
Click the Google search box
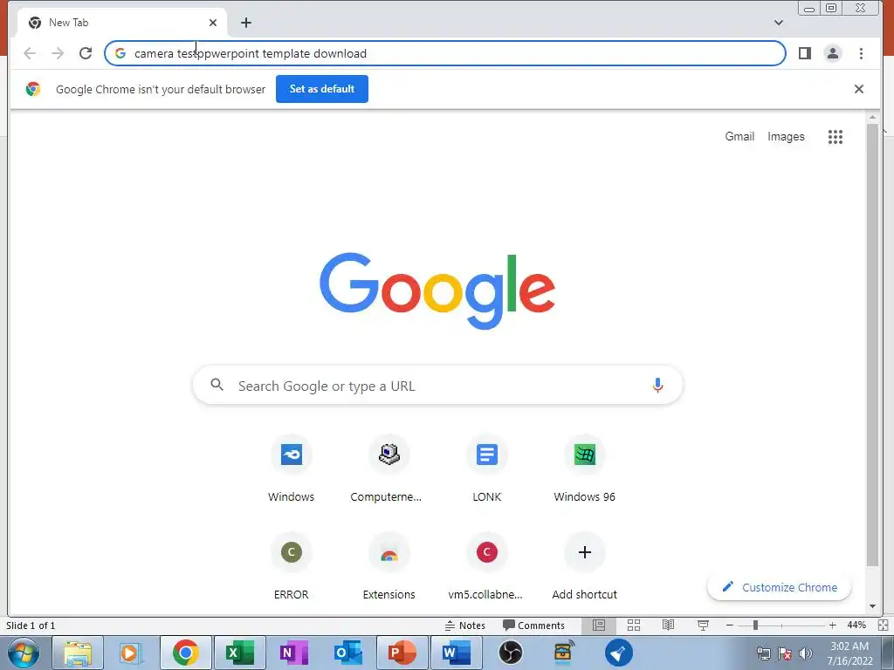pyautogui.click(x=437, y=386)
